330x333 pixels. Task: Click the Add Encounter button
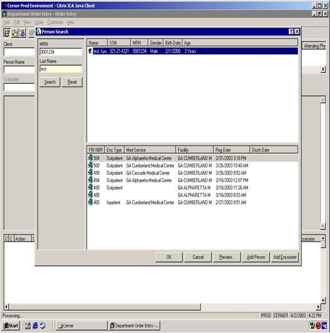pyautogui.click(x=285, y=257)
